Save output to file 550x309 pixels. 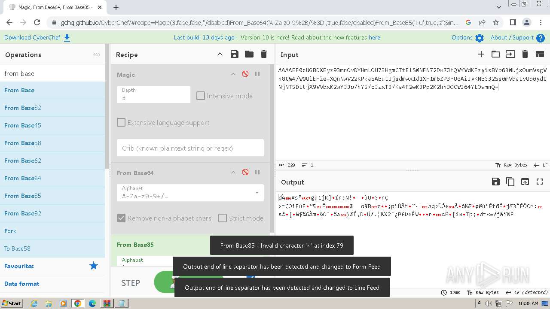pos(496,182)
